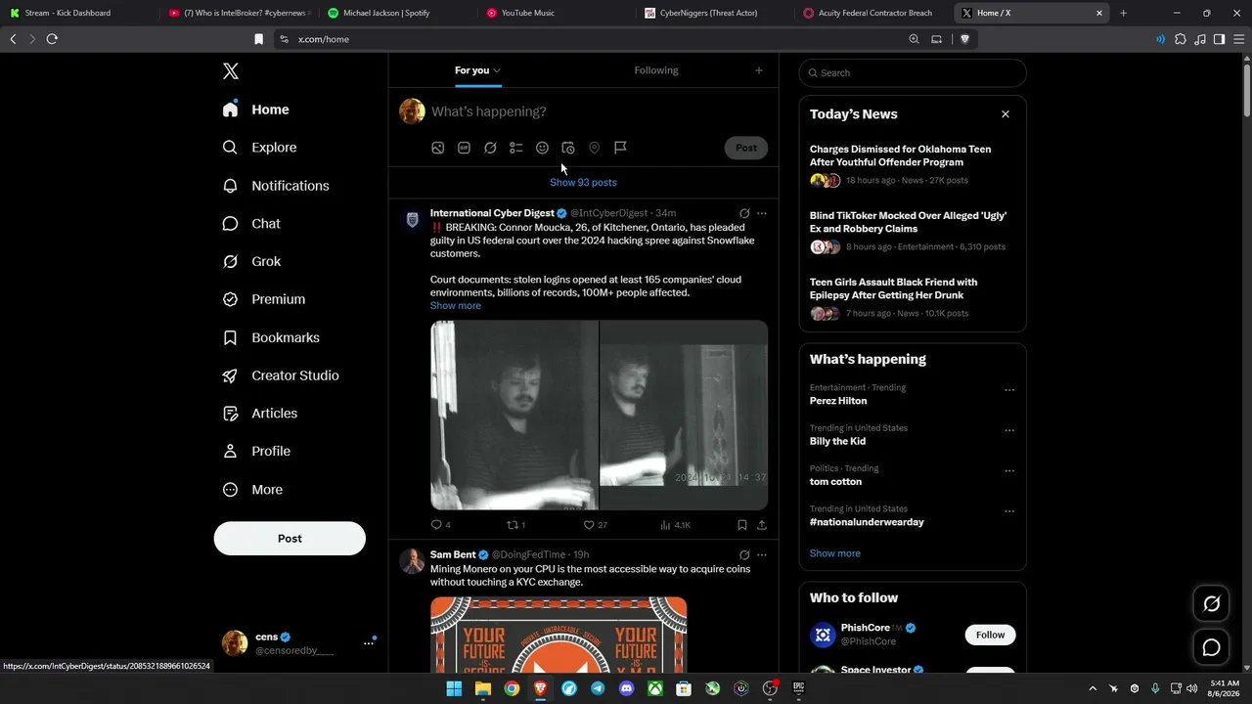Add a new timeline tab with plus icon

759,70
